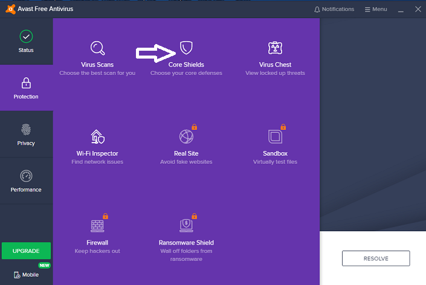Click the green Status checkmark icon
Image resolution: width=426 pixels, height=285 pixels.
point(26,36)
